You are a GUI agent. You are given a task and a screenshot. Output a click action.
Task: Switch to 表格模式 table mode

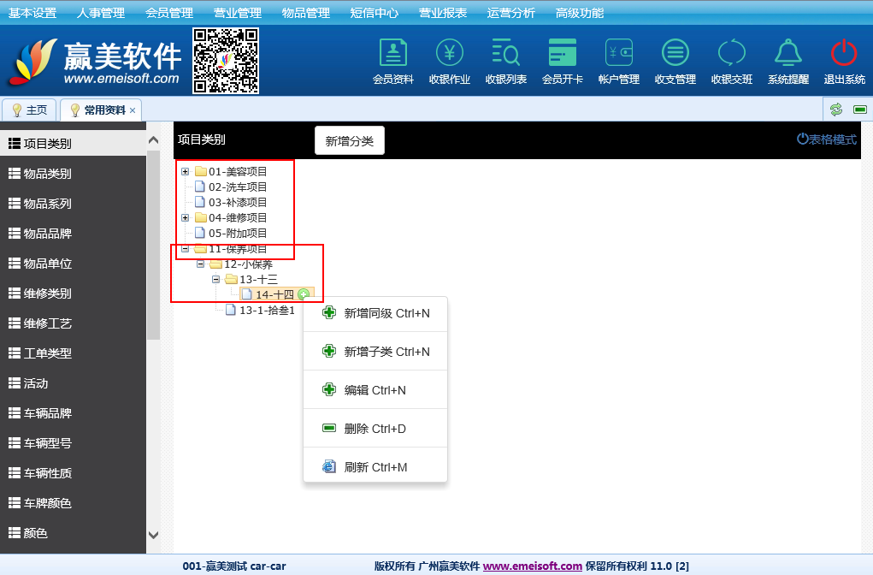827,139
